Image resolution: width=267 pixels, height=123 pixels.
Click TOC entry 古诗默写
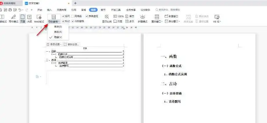coord(64,66)
